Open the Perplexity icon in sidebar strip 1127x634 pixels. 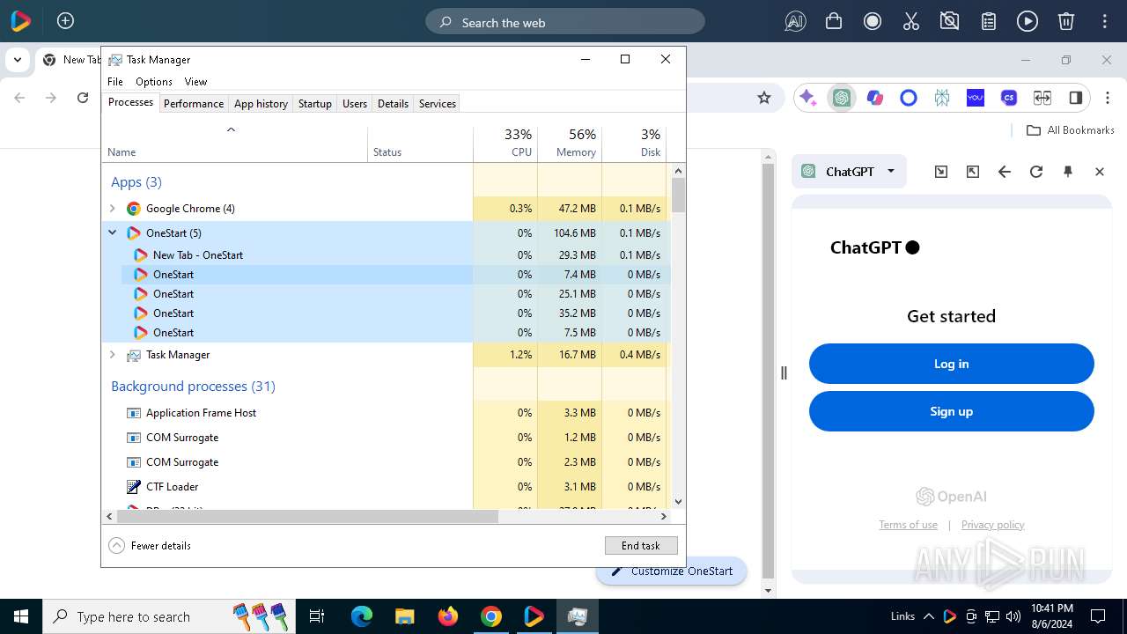[x=942, y=98]
